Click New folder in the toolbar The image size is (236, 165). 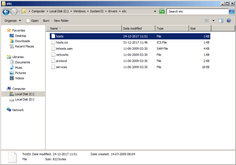pyautogui.click(x=61, y=21)
